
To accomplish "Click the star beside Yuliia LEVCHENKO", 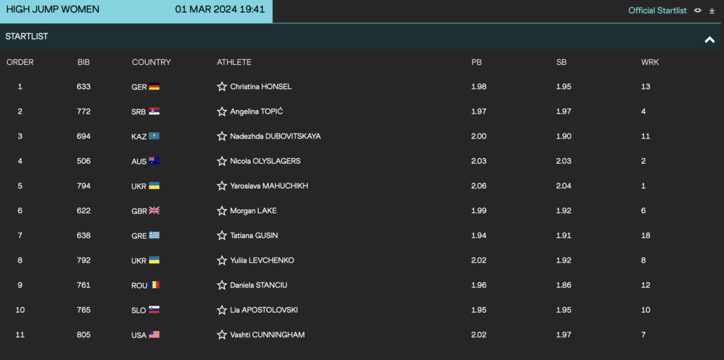I will pos(221,260).
